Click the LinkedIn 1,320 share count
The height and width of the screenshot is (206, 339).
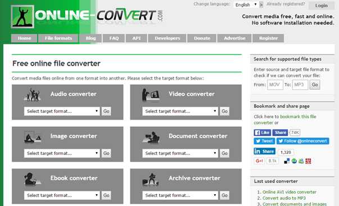pyautogui.click(x=286, y=152)
